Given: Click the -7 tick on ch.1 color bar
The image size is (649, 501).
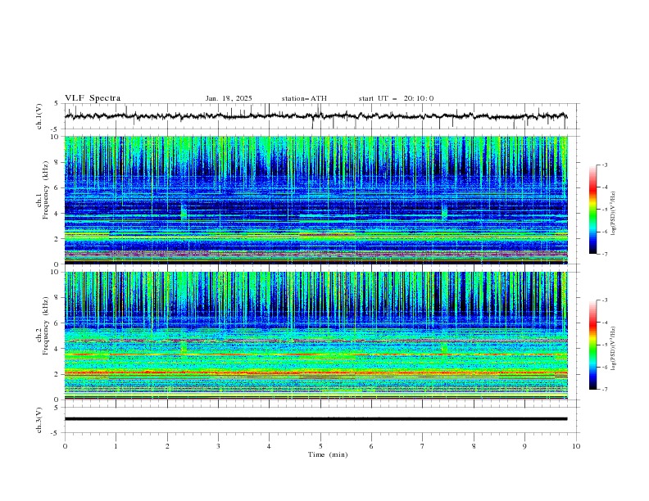Looking at the screenshot, I should (x=605, y=254).
